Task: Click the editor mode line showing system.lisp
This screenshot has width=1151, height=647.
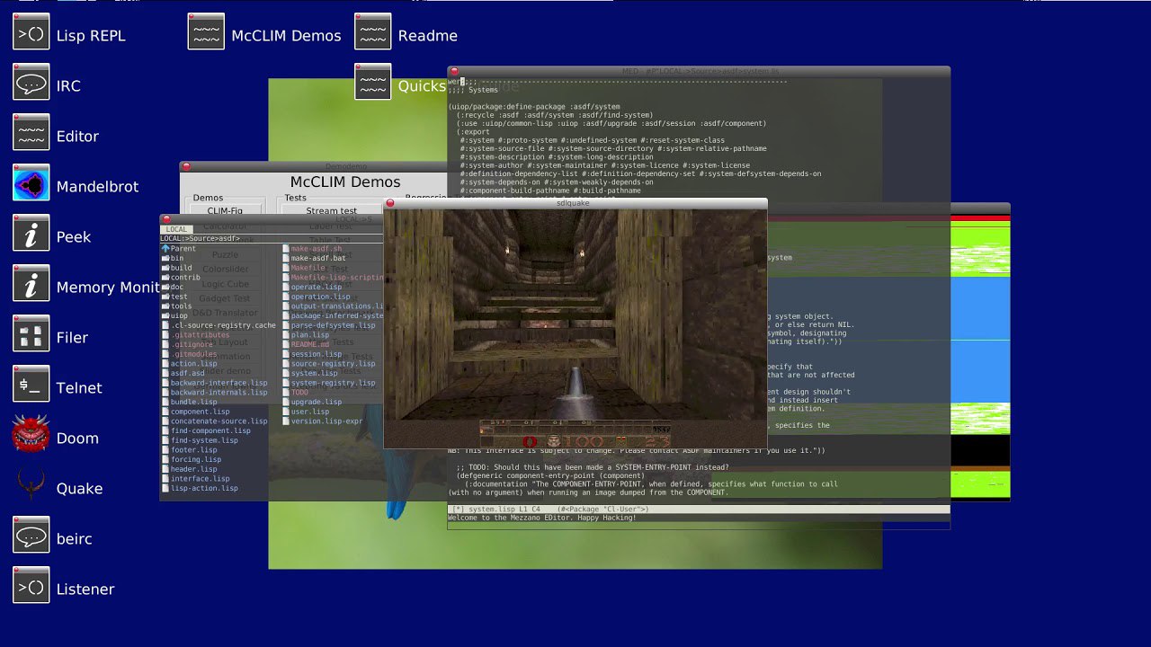Action: click(699, 510)
